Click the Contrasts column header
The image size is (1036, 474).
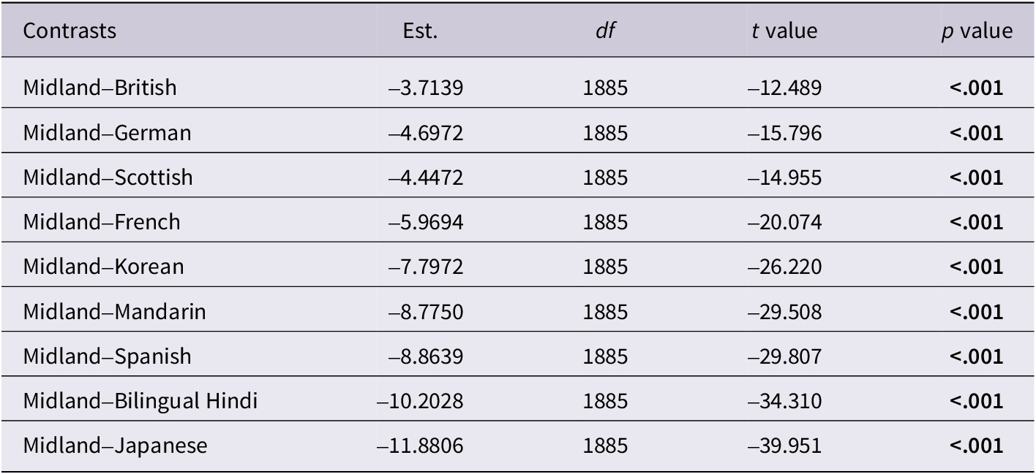click(x=70, y=31)
